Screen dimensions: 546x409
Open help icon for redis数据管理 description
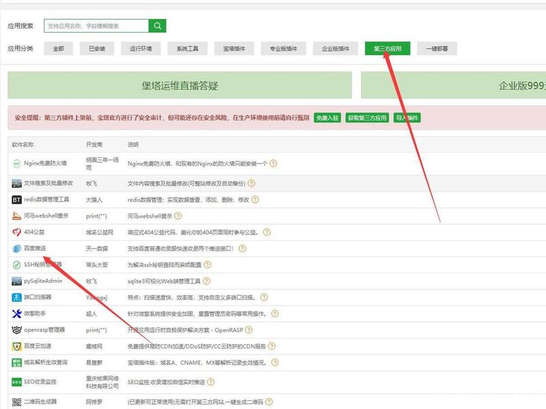click(255, 200)
